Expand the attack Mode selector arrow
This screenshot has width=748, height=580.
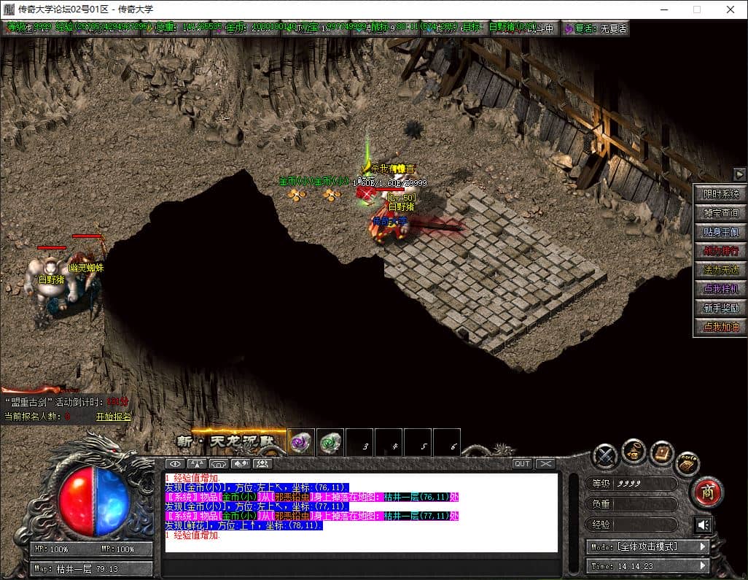tap(703, 546)
